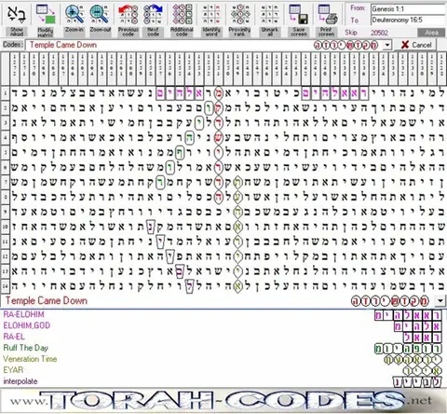Click the lower Temple Came Down label

pos(47,300)
